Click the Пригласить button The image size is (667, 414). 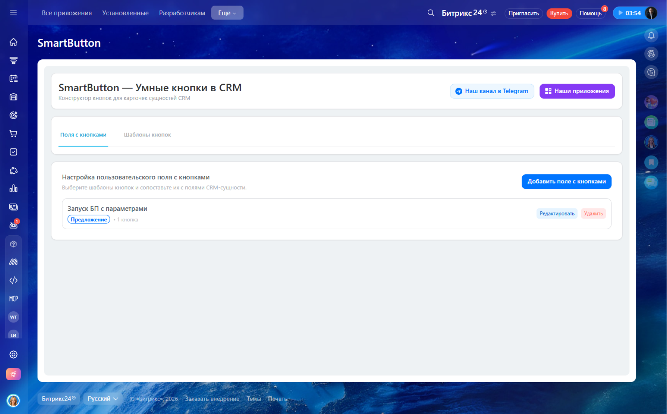pos(524,13)
